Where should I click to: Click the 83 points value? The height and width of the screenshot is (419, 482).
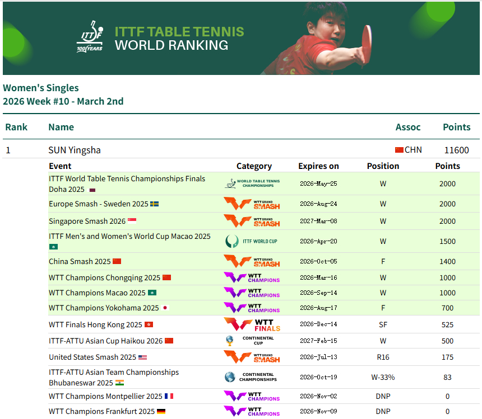click(x=448, y=377)
